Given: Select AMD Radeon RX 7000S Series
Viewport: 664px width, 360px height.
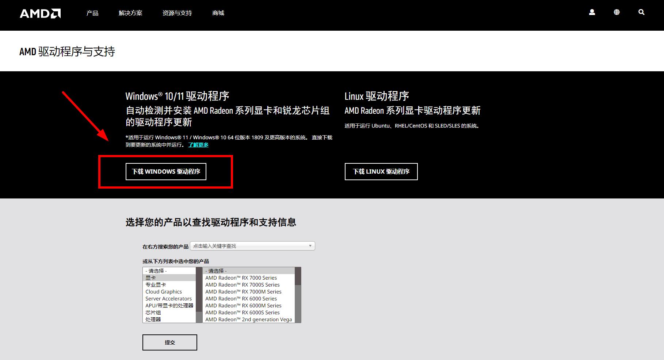Looking at the screenshot, I should pos(248,285).
